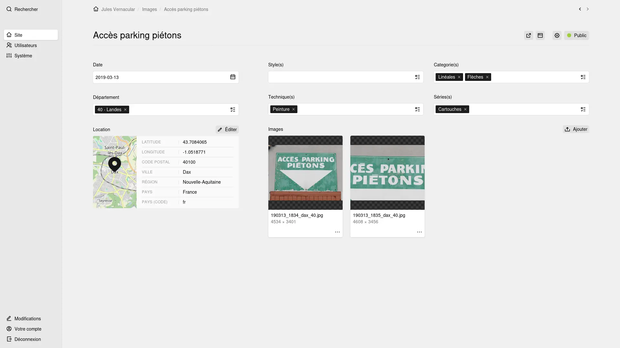
Task: Click Éditer to edit the location
Action: click(x=227, y=130)
